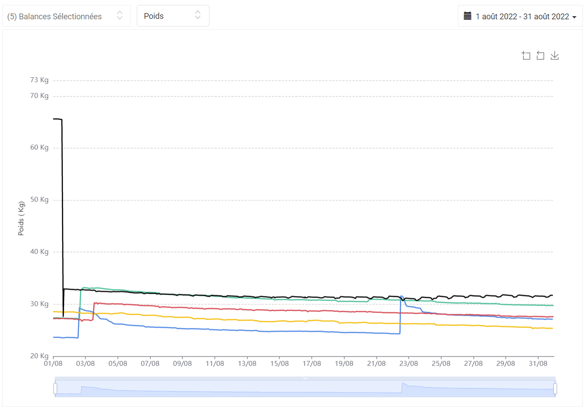Open the Poids metric dropdown
The image size is (586, 409).
pyautogui.click(x=173, y=16)
